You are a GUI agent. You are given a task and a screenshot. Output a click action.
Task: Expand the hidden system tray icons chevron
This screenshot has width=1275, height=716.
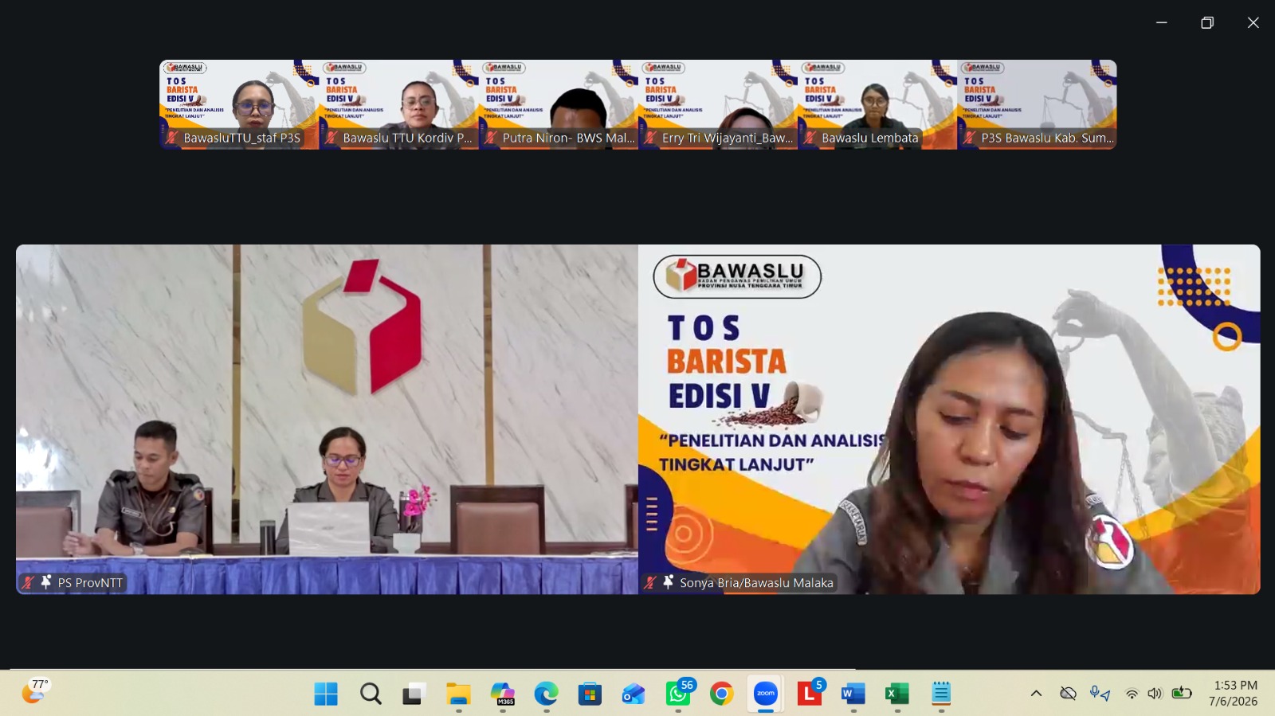click(1036, 694)
